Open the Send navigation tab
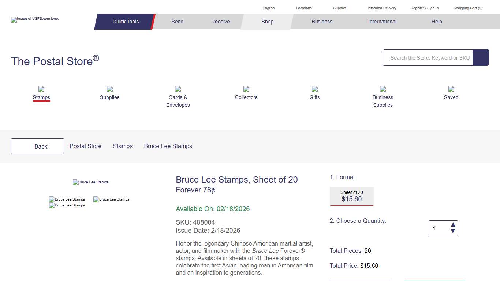 point(177,22)
